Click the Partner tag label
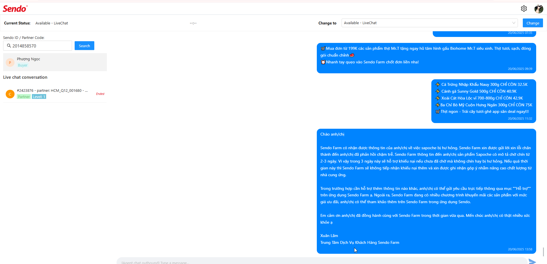547x264 pixels. point(24,97)
